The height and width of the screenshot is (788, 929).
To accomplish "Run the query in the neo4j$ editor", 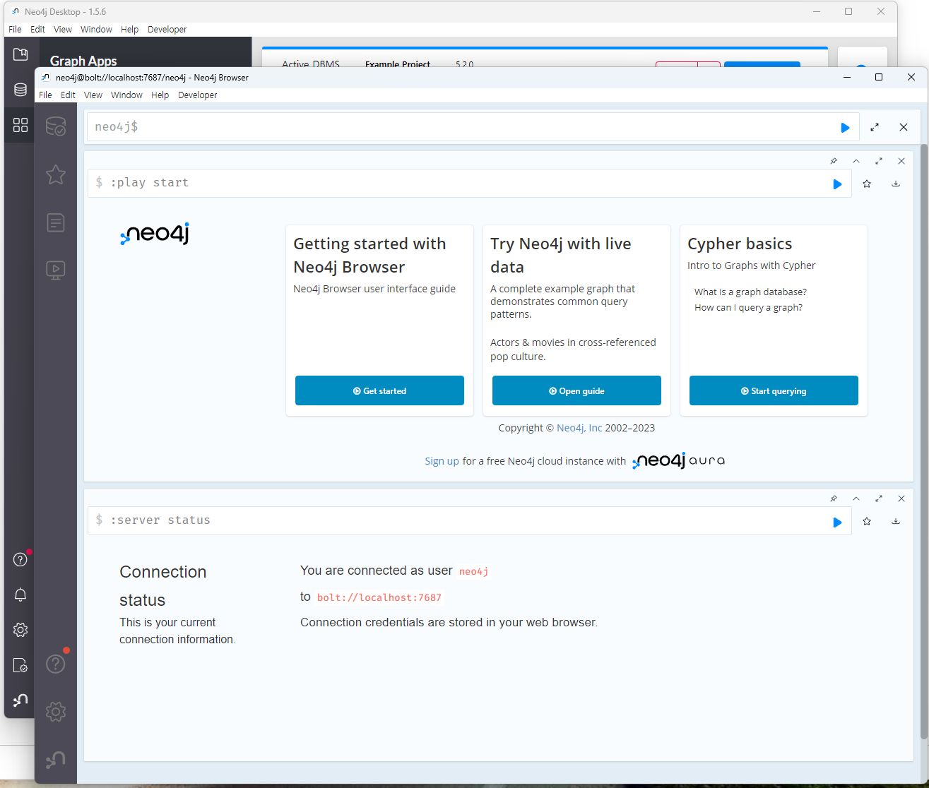I will click(845, 128).
